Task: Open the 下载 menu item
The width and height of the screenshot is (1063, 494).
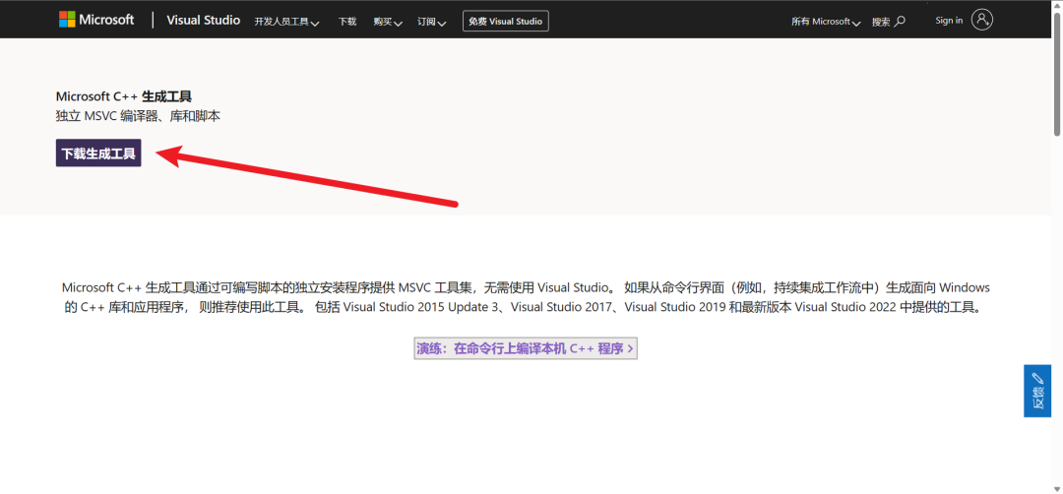Action: point(347,22)
